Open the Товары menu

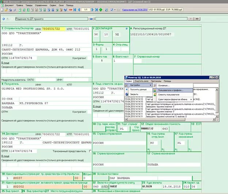coord(29,5)
